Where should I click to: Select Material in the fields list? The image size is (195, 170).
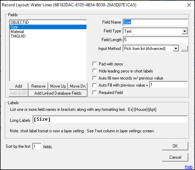tap(48, 32)
